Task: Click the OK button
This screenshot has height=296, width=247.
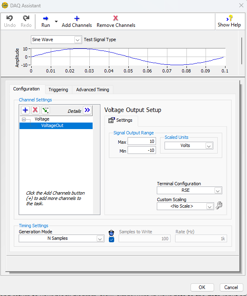Action: point(202,287)
